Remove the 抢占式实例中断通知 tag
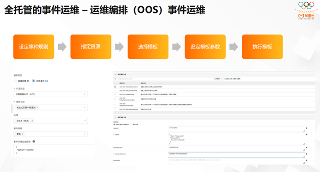This screenshot has height=172, width=320. (37, 108)
